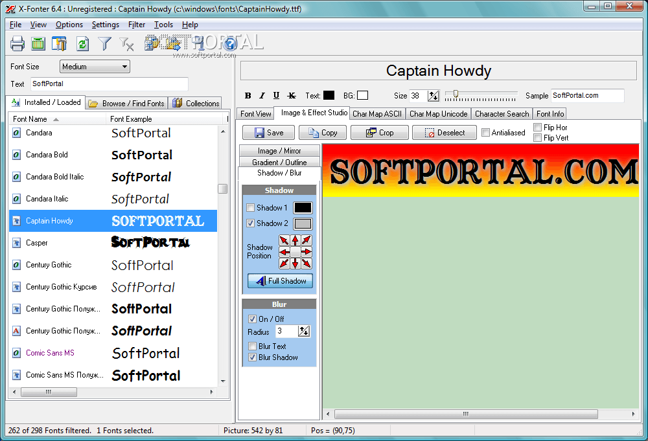The height and width of the screenshot is (441, 648).
Task: Toggle Strikethrough text formatting
Action: 292,96
